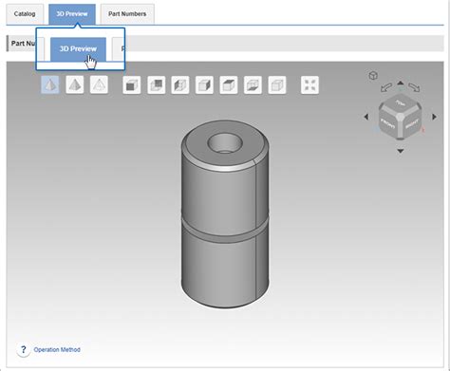Select the solid shaded pyramid display mode

pyautogui.click(x=75, y=84)
